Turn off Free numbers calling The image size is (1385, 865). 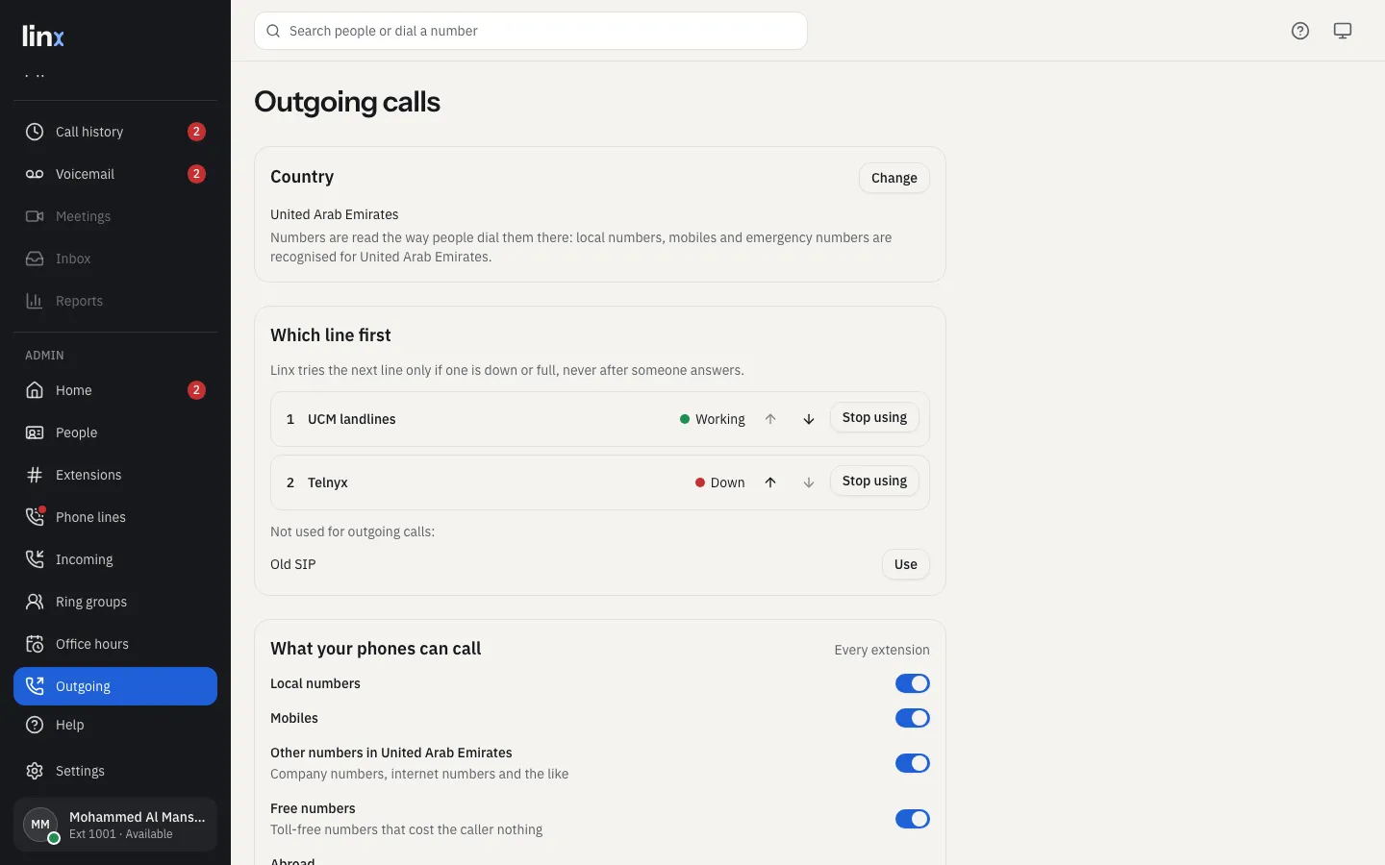[x=913, y=819]
